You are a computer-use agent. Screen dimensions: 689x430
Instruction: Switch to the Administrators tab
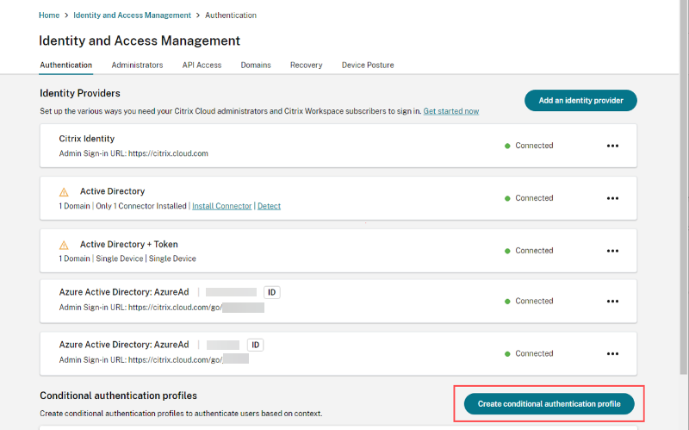pos(137,65)
